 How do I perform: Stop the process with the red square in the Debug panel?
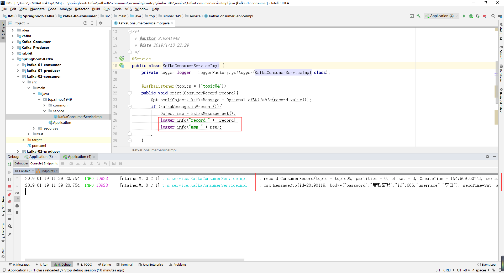click(9, 186)
